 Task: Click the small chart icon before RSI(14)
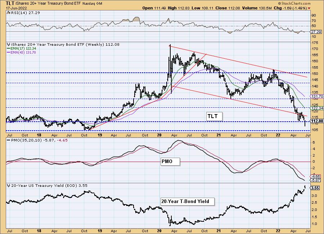[x=8, y=13]
